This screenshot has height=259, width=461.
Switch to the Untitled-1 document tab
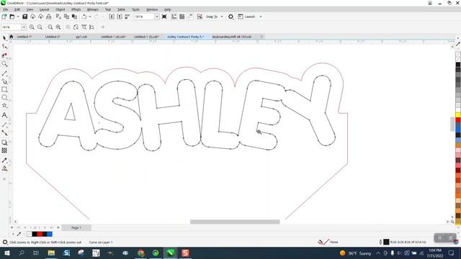point(24,37)
